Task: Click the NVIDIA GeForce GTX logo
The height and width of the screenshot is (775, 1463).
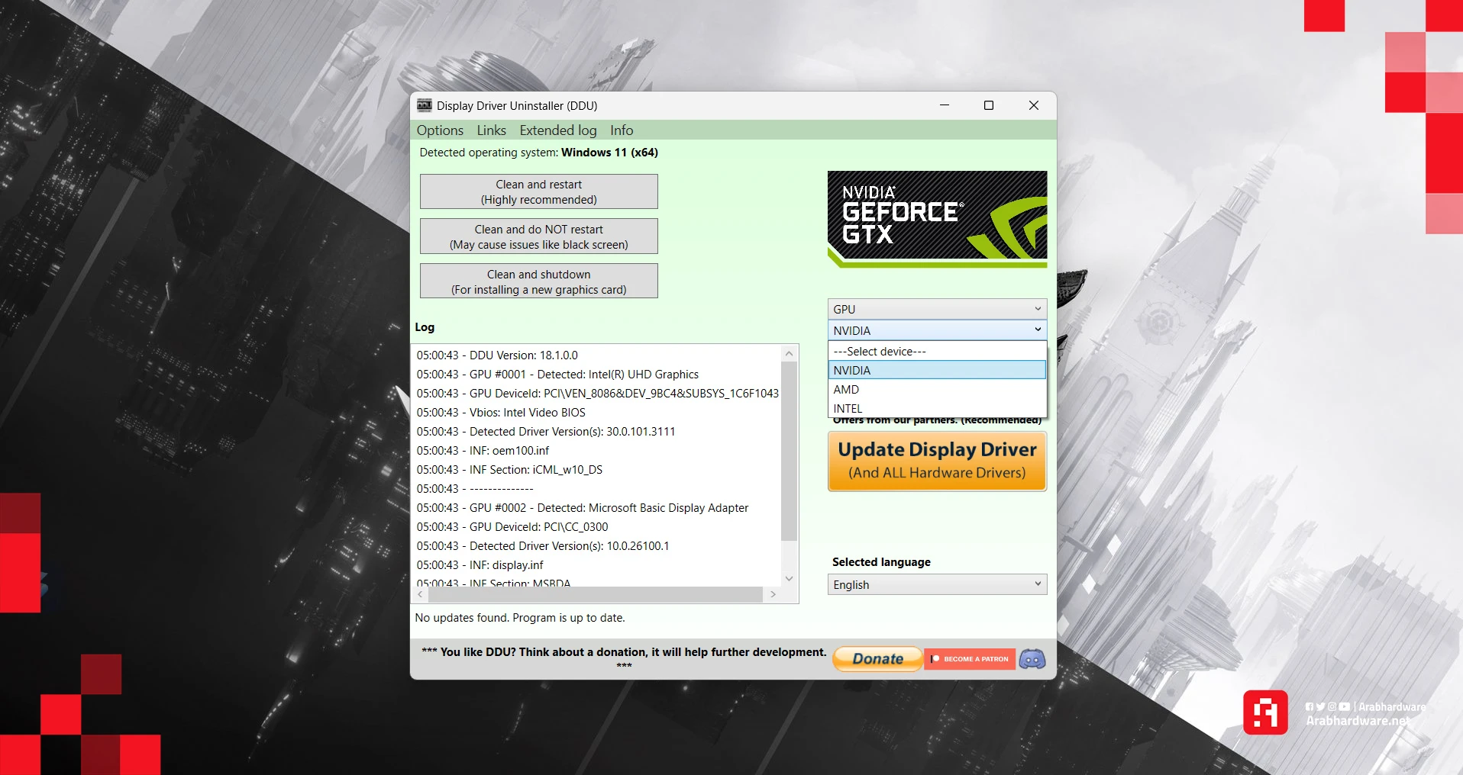Action: click(x=937, y=219)
